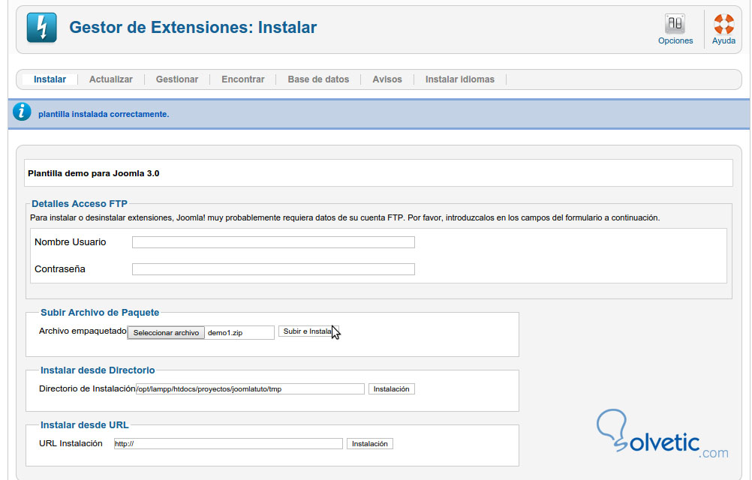Click the URL Instalación http:// field
Screen dimensions: 752x480
[227, 443]
